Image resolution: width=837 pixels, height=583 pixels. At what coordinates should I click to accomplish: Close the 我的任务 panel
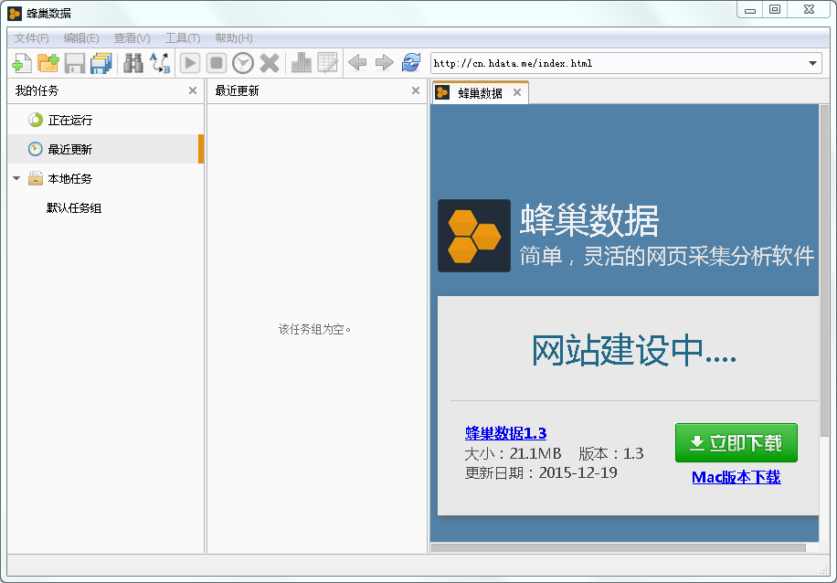tap(193, 90)
